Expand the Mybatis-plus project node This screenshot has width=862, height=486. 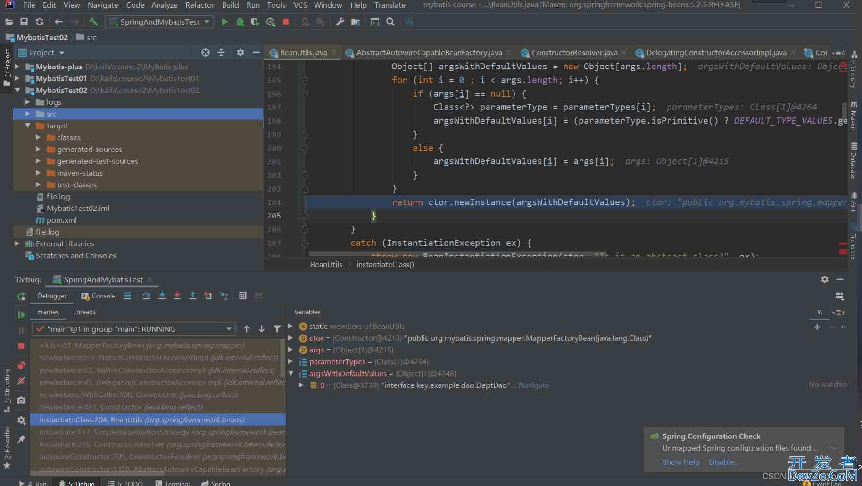(x=17, y=67)
